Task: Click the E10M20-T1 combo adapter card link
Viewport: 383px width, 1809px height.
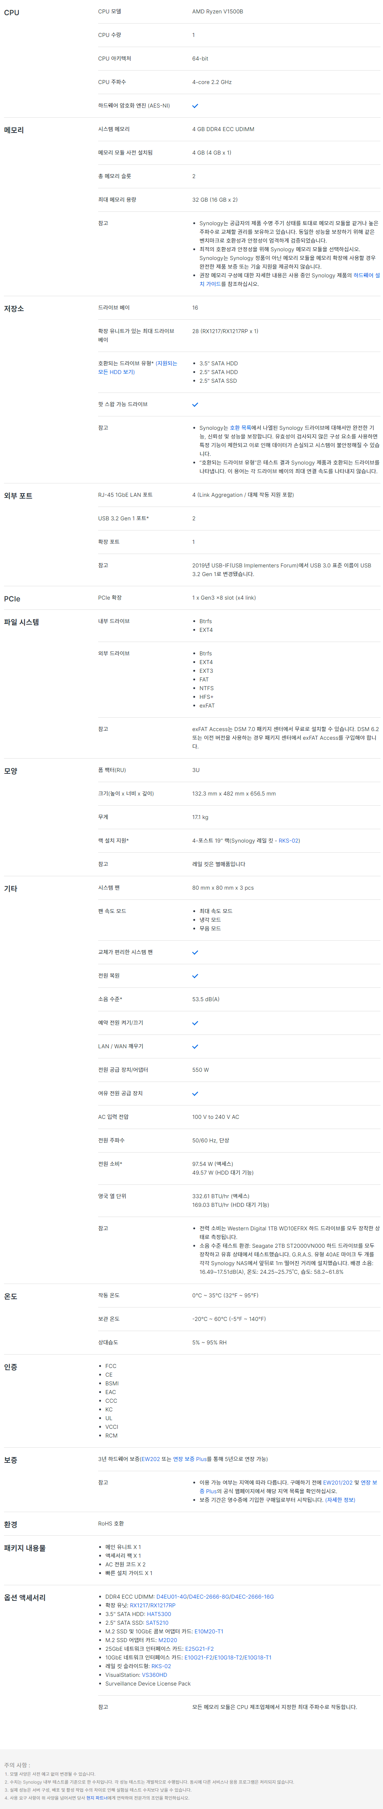Action: point(209,1631)
